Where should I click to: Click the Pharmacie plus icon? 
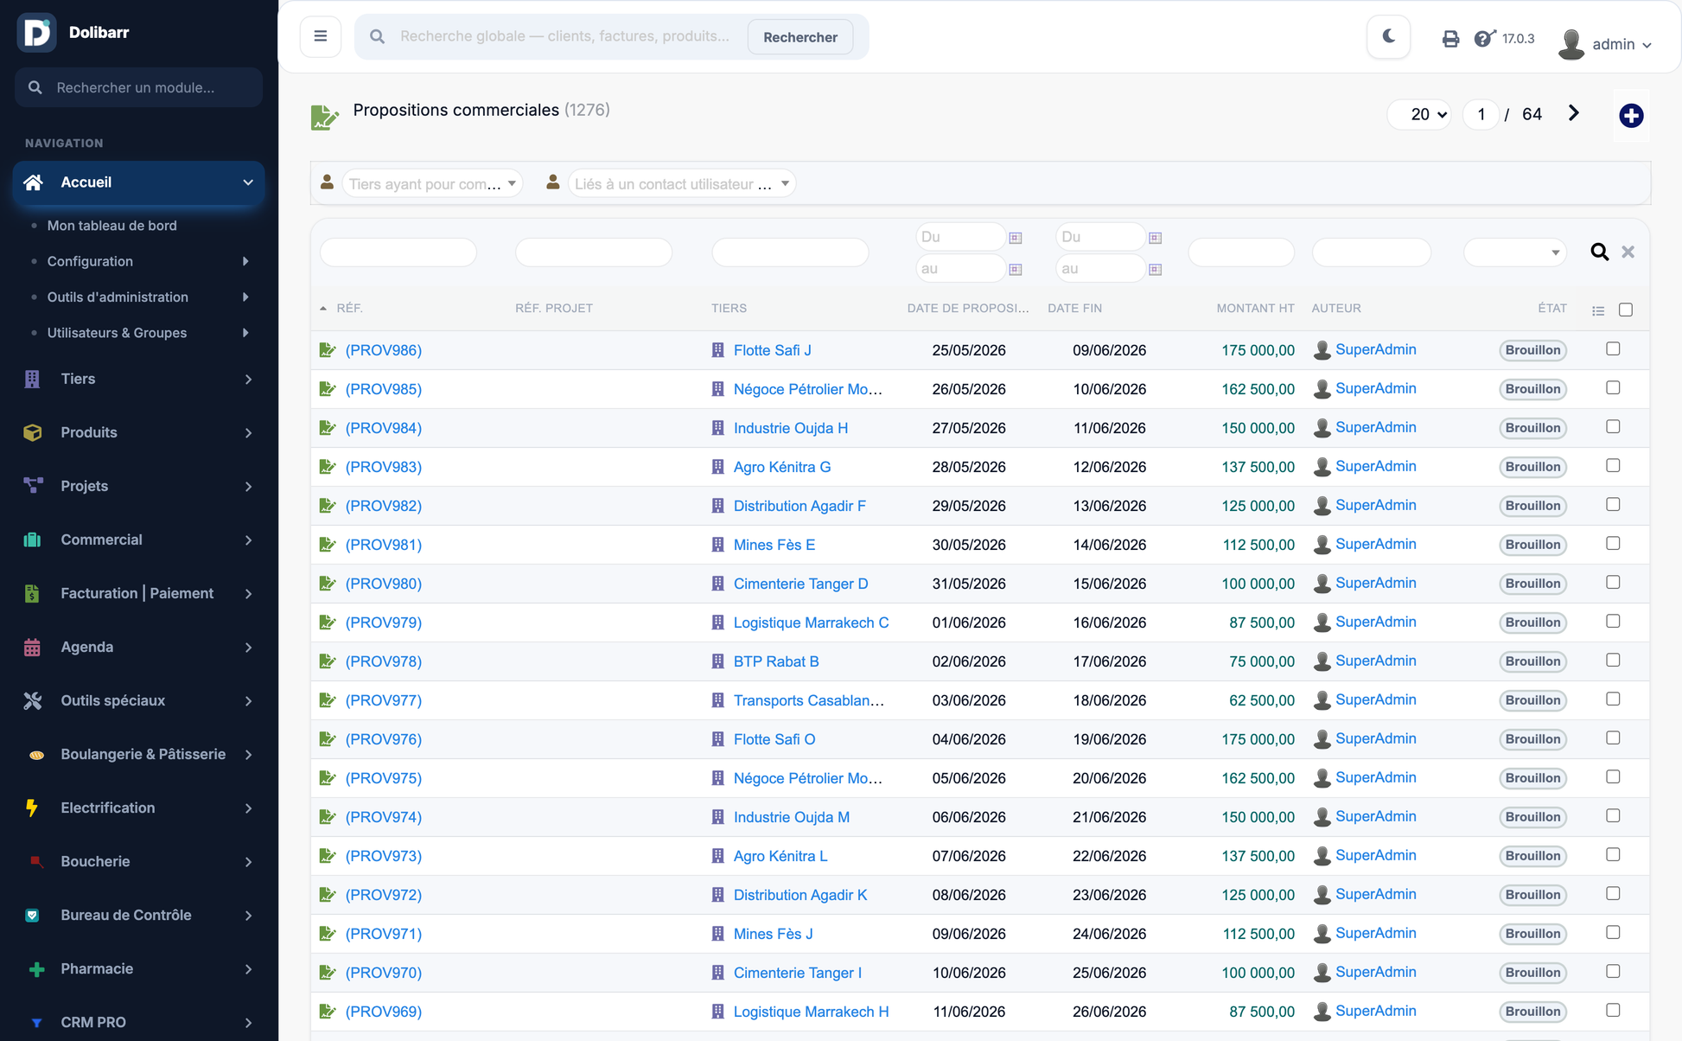[36, 969]
